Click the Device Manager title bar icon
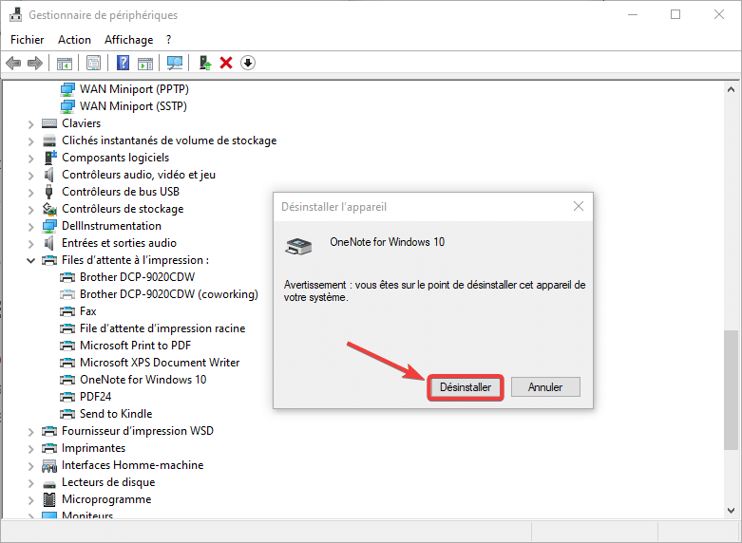The width and height of the screenshot is (742, 543). (x=15, y=14)
